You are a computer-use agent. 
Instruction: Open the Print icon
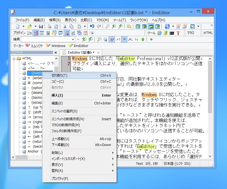click(49, 26)
